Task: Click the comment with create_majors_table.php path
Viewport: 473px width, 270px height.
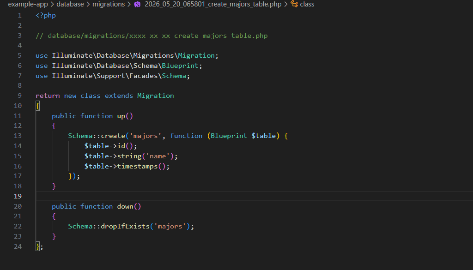Action: click(x=152, y=36)
